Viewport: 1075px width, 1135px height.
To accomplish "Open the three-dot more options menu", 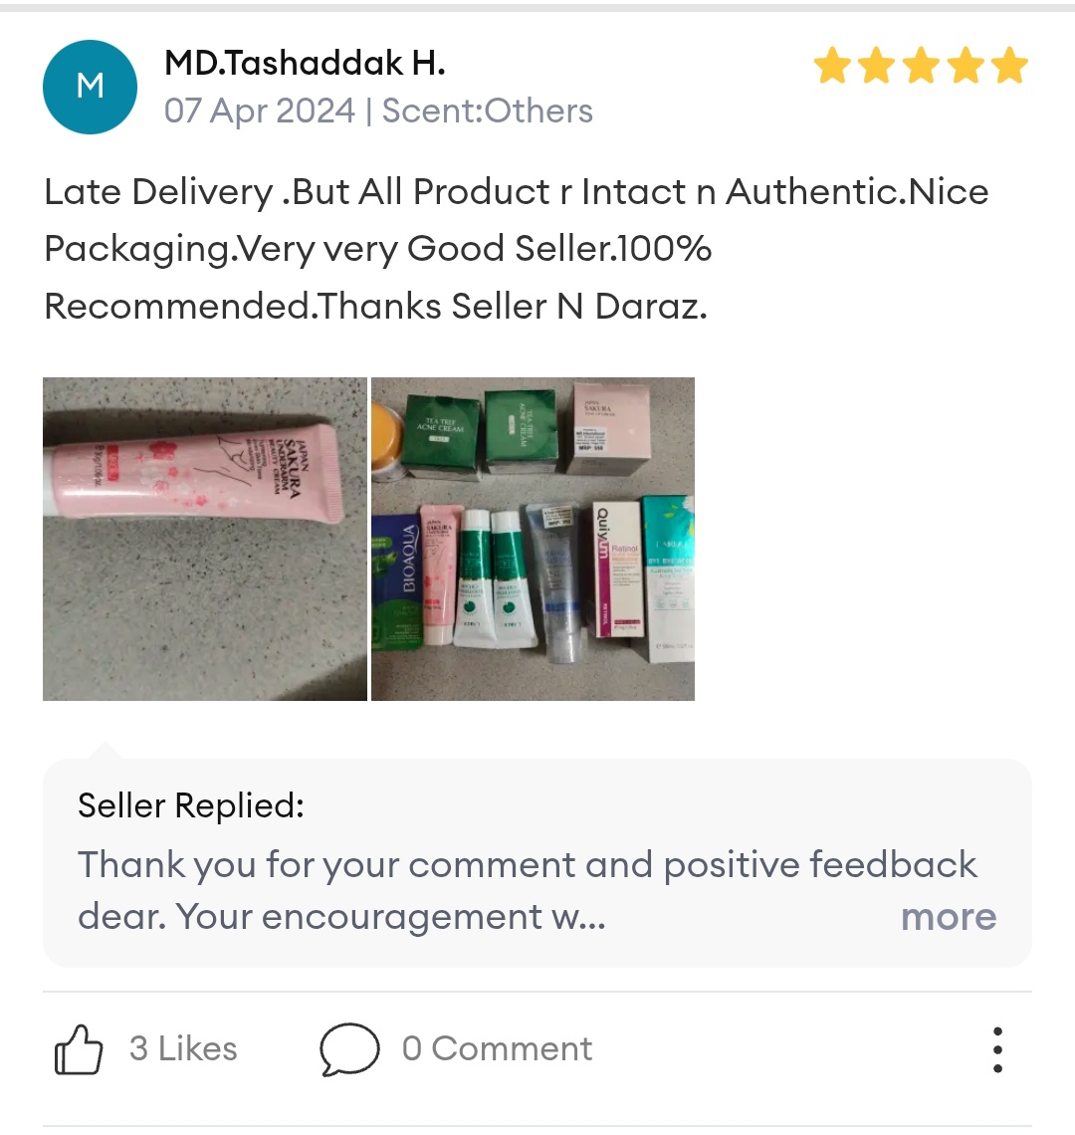I will pos(997,1049).
